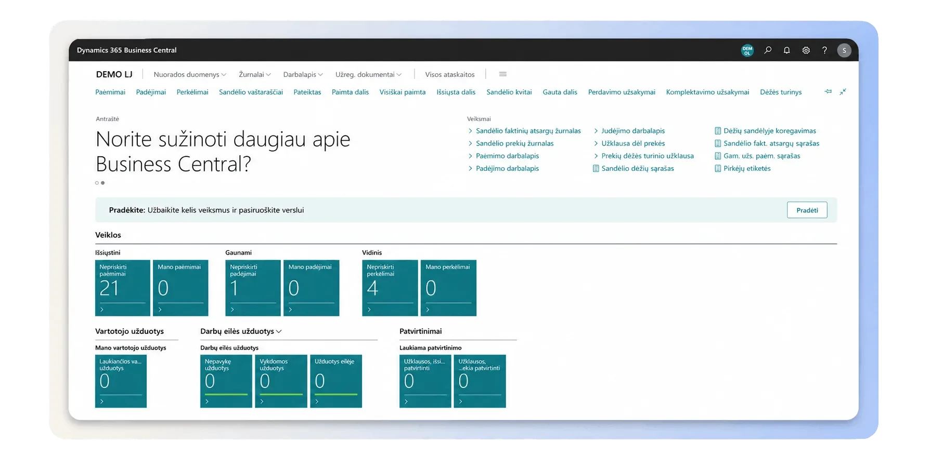This screenshot has height=457, width=930.
Task: Click arrow on Vykdomos užduotys tile
Action: click(262, 401)
